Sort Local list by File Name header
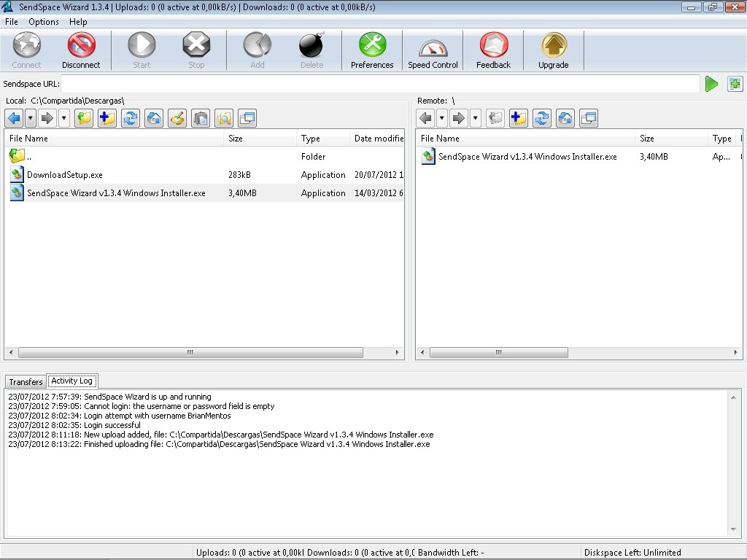747x560 pixels. pos(114,138)
